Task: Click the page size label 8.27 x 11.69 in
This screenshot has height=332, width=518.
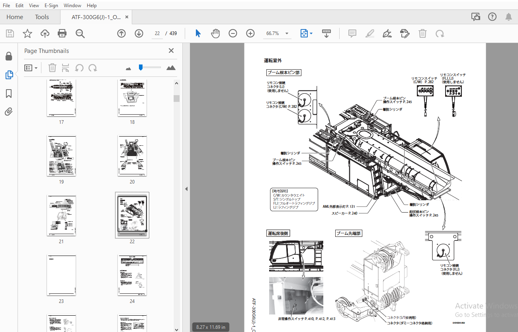Action: click(211, 327)
